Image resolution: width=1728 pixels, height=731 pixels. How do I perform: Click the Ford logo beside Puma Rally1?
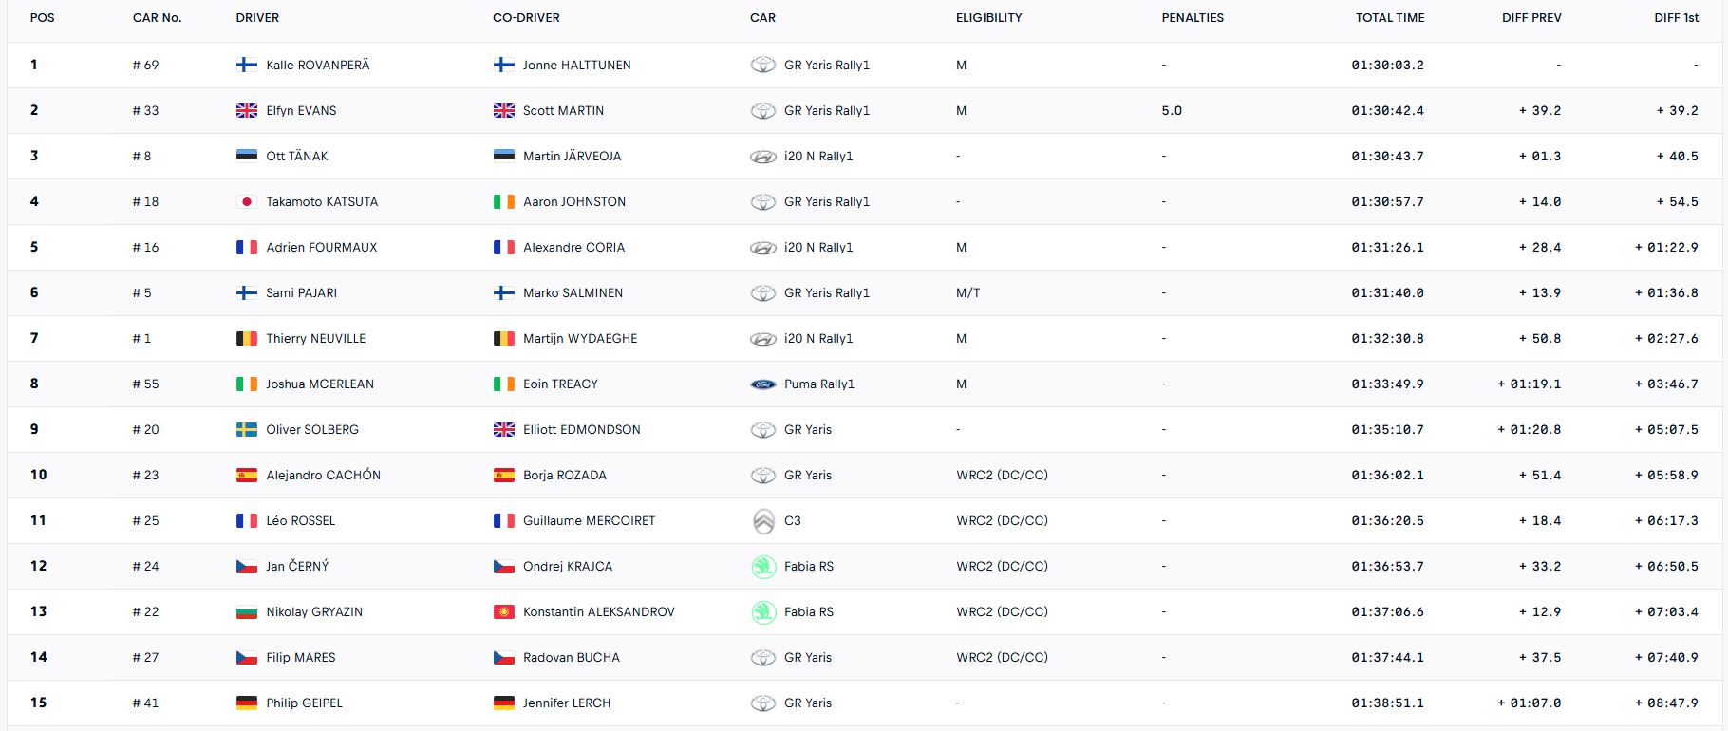763,384
